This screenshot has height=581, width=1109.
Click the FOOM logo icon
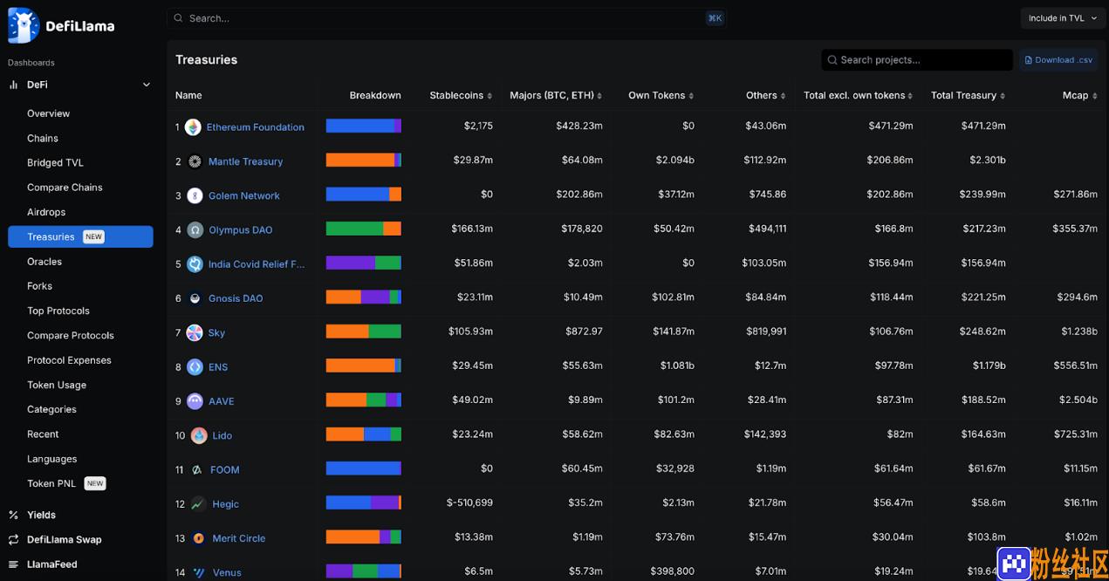pyautogui.click(x=197, y=469)
